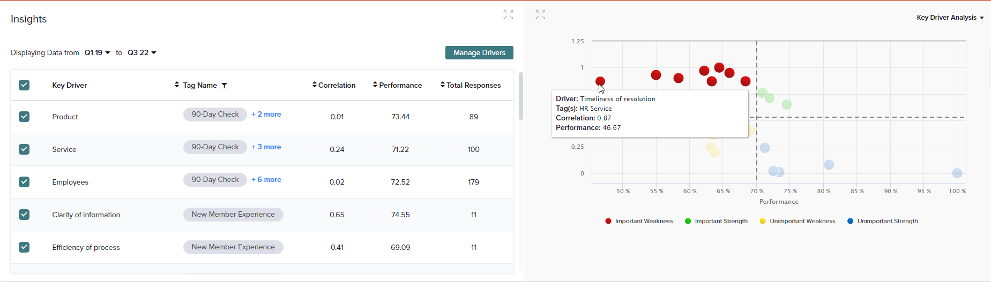Image resolution: width=991 pixels, height=282 pixels.
Task: Uncheck the Product driver checkbox
Action: click(x=24, y=117)
